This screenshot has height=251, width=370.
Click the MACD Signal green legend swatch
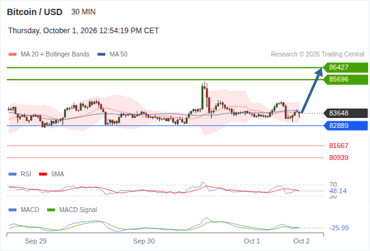[51, 210]
